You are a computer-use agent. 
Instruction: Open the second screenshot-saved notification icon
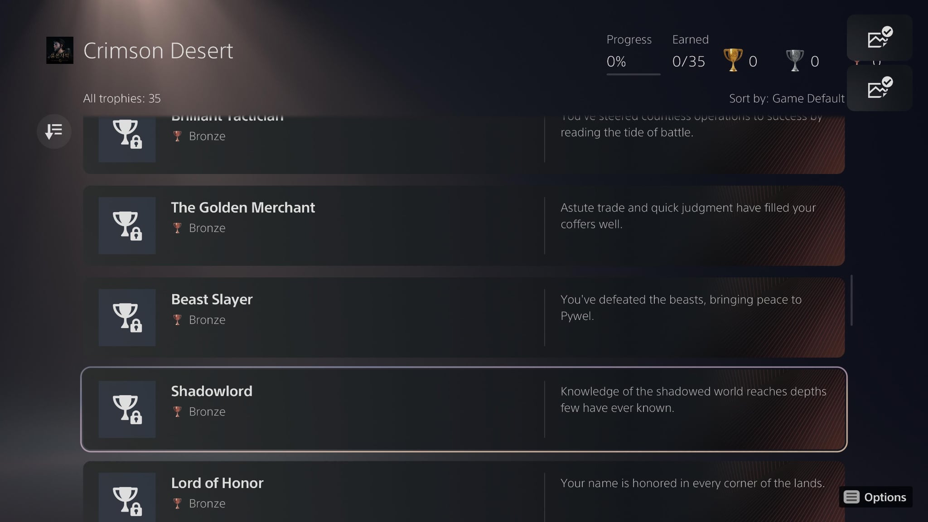click(x=879, y=88)
